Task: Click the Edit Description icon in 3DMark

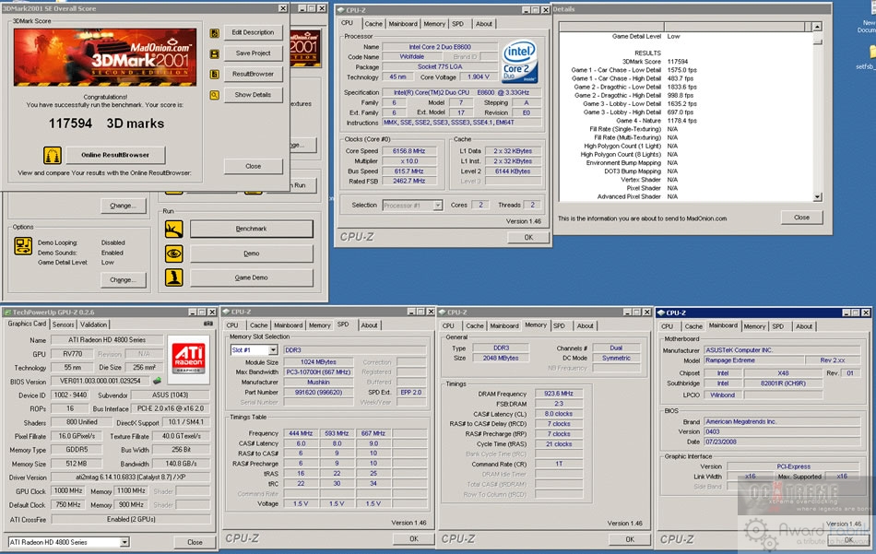Action: (215, 32)
